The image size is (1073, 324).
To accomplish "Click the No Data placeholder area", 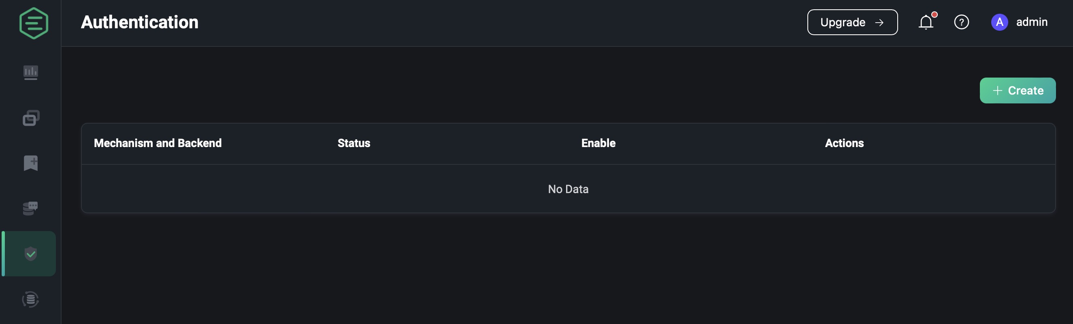I will click(568, 189).
